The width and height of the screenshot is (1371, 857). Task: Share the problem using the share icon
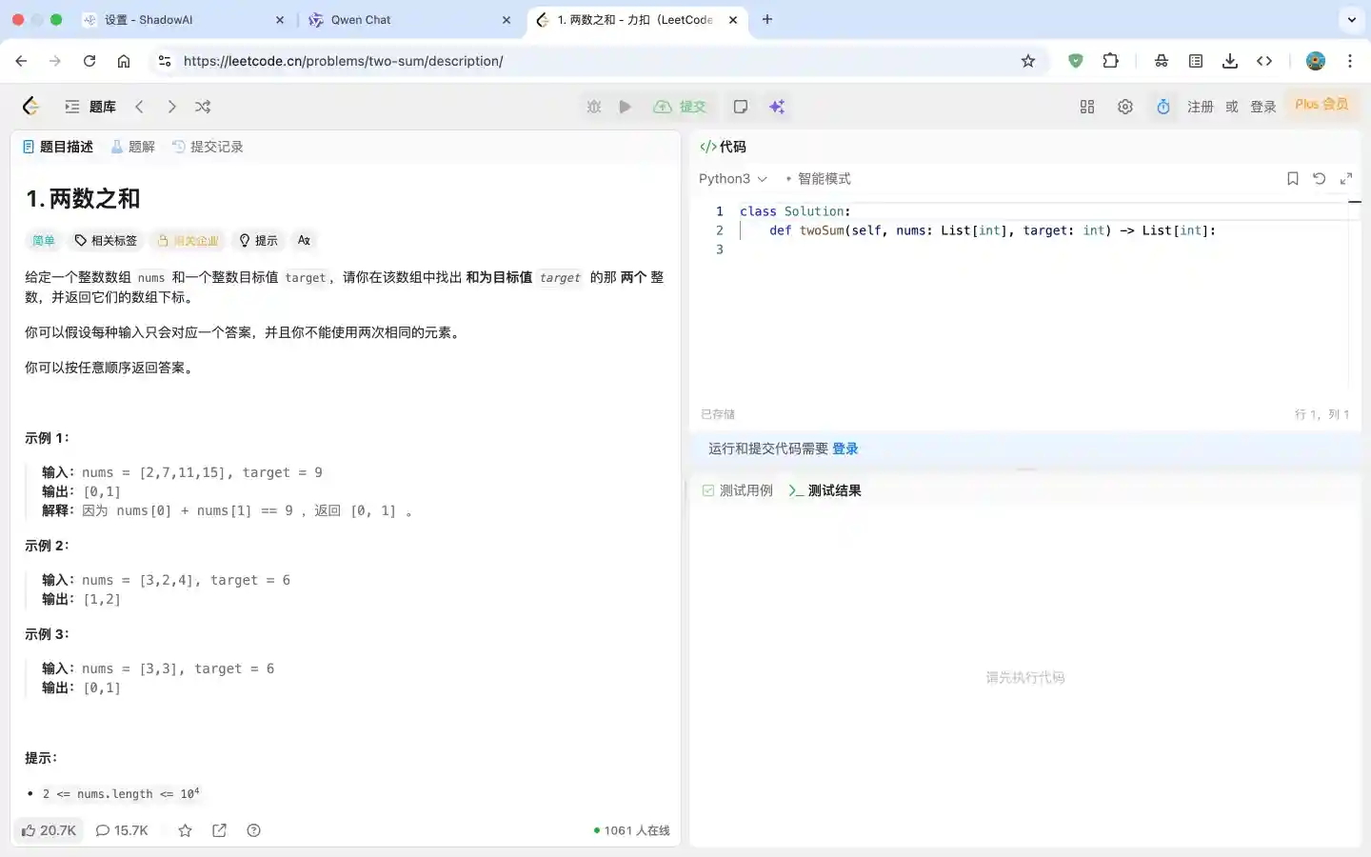coord(220,830)
